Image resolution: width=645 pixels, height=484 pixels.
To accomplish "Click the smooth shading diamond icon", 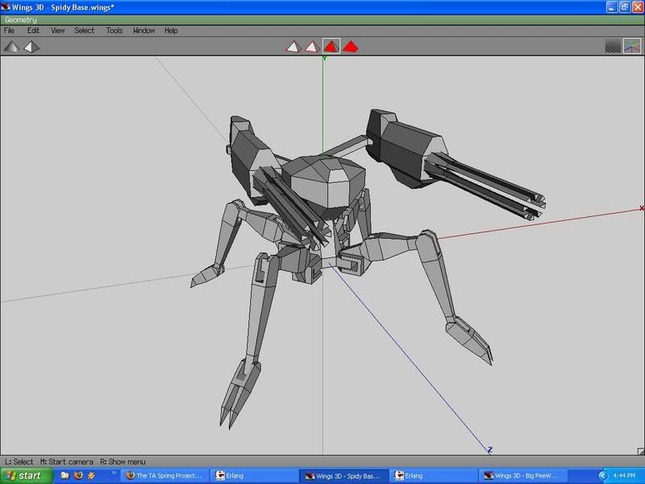I will coord(31,47).
